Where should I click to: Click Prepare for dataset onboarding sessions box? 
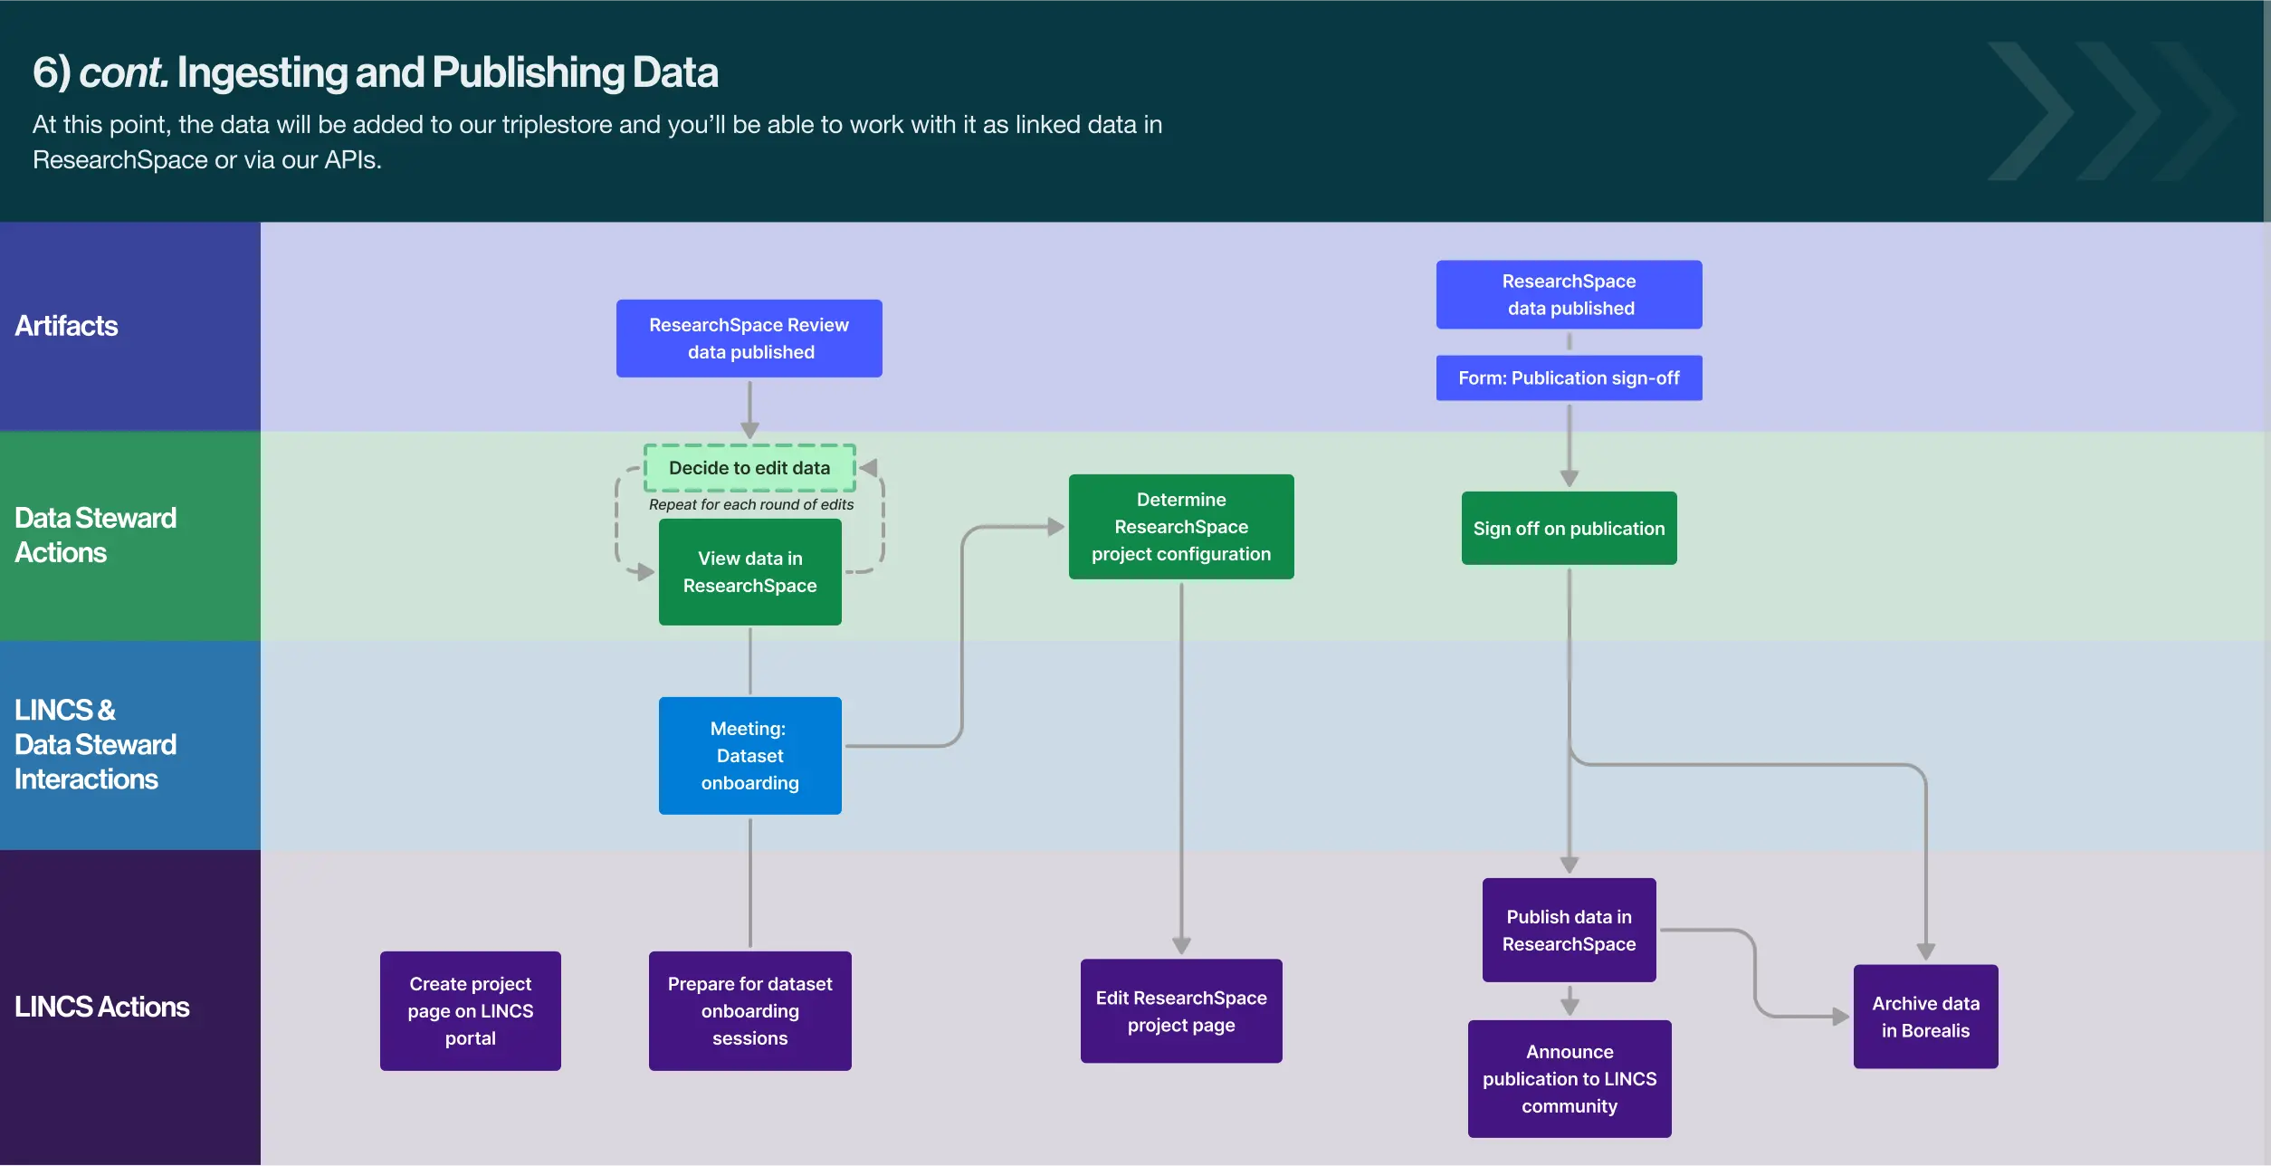tap(749, 1011)
